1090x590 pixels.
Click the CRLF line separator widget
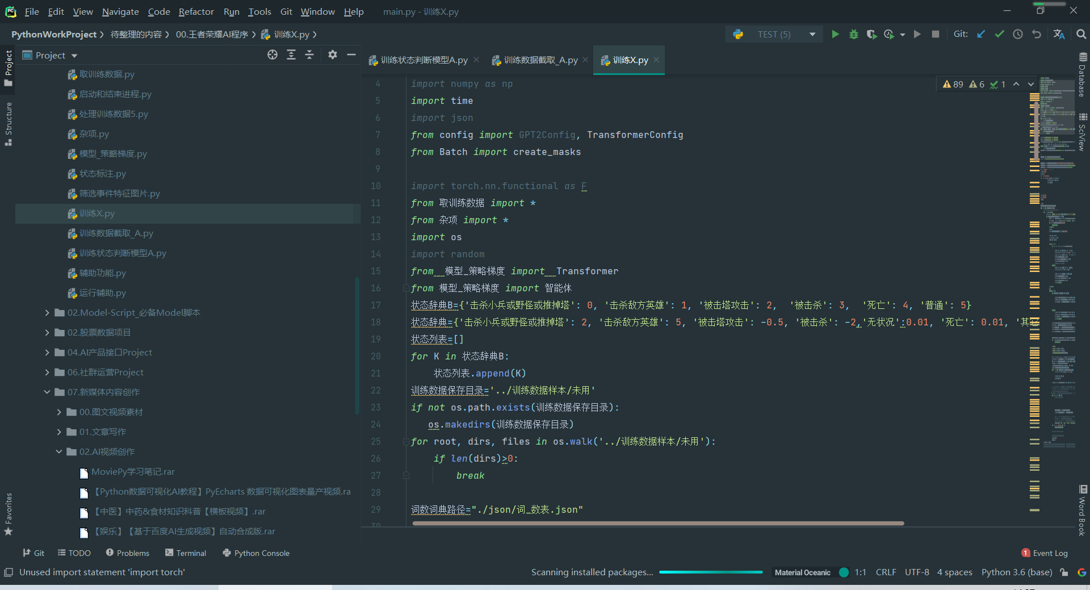point(886,572)
